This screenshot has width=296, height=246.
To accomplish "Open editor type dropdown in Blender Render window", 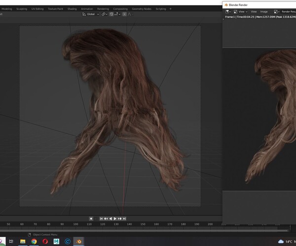I will [228, 12].
